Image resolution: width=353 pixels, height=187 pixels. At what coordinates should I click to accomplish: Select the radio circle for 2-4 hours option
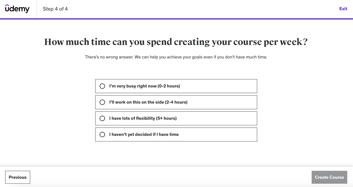point(102,102)
